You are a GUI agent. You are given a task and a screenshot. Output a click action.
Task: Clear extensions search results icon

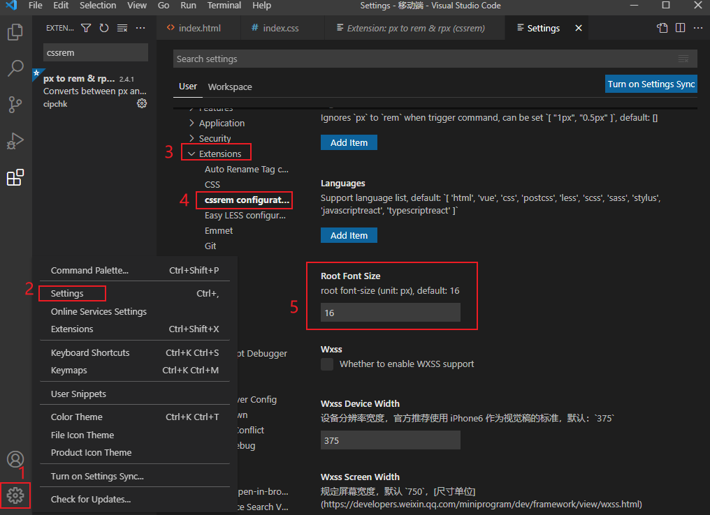point(122,28)
